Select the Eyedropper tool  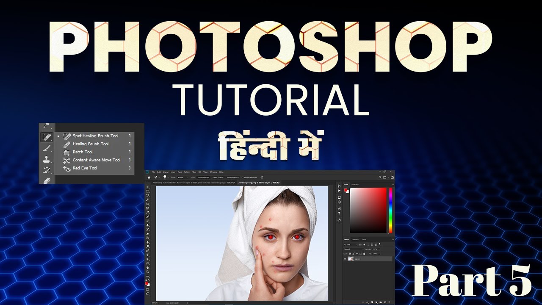tap(147, 212)
